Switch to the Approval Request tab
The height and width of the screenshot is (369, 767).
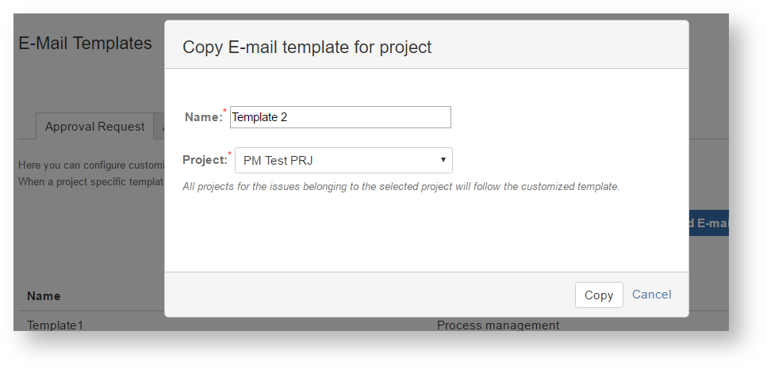[94, 127]
